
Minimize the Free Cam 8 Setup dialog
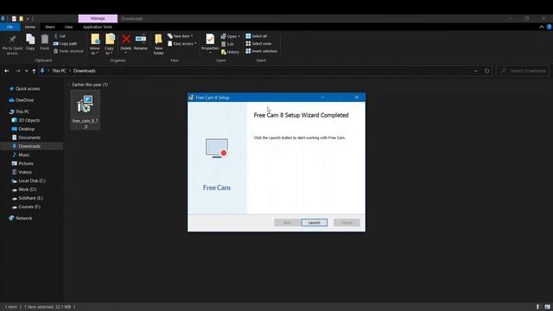tap(322, 98)
